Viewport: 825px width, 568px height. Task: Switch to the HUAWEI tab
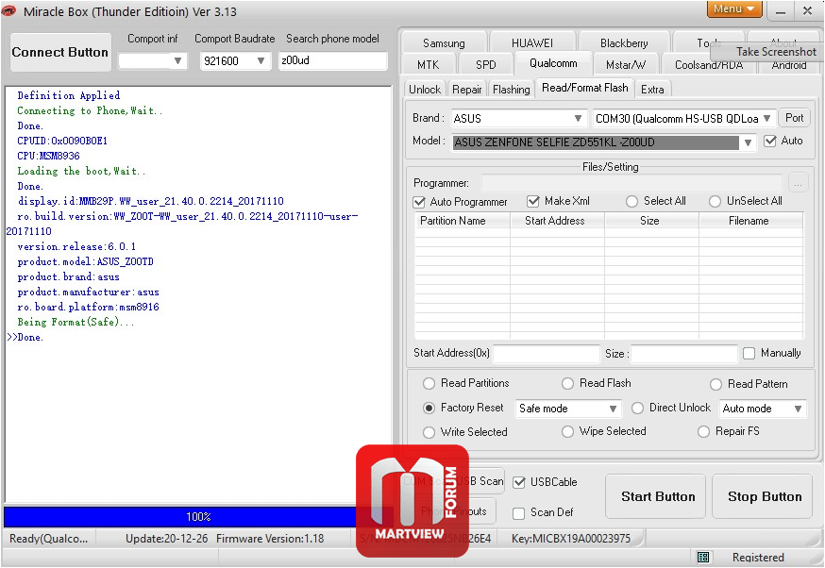532,43
